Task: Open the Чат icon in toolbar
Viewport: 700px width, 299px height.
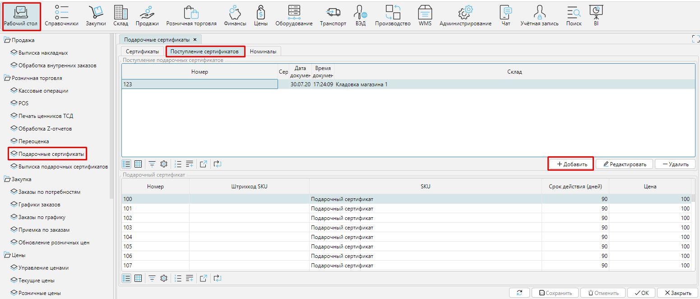Action: pyautogui.click(x=506, y=15)
